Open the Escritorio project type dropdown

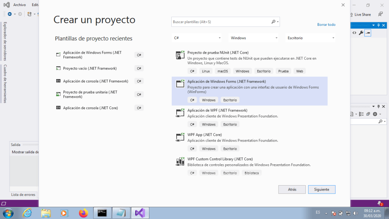coord(310,38)
